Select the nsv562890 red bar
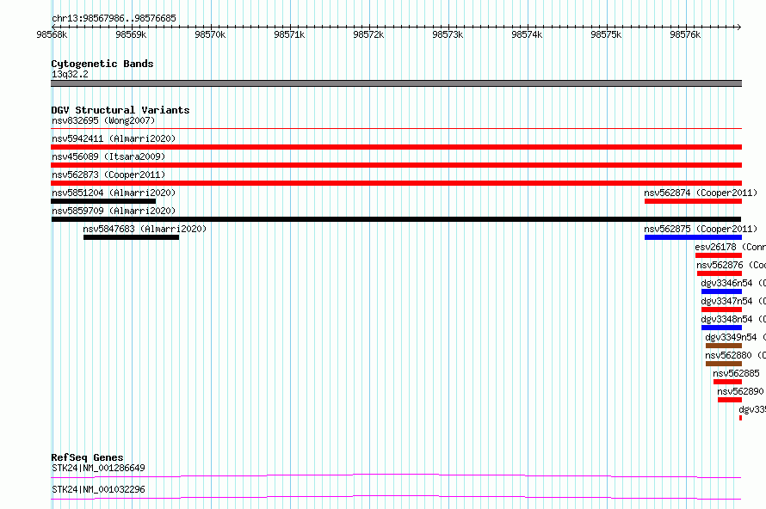The image size is (766, 509). 730,400
